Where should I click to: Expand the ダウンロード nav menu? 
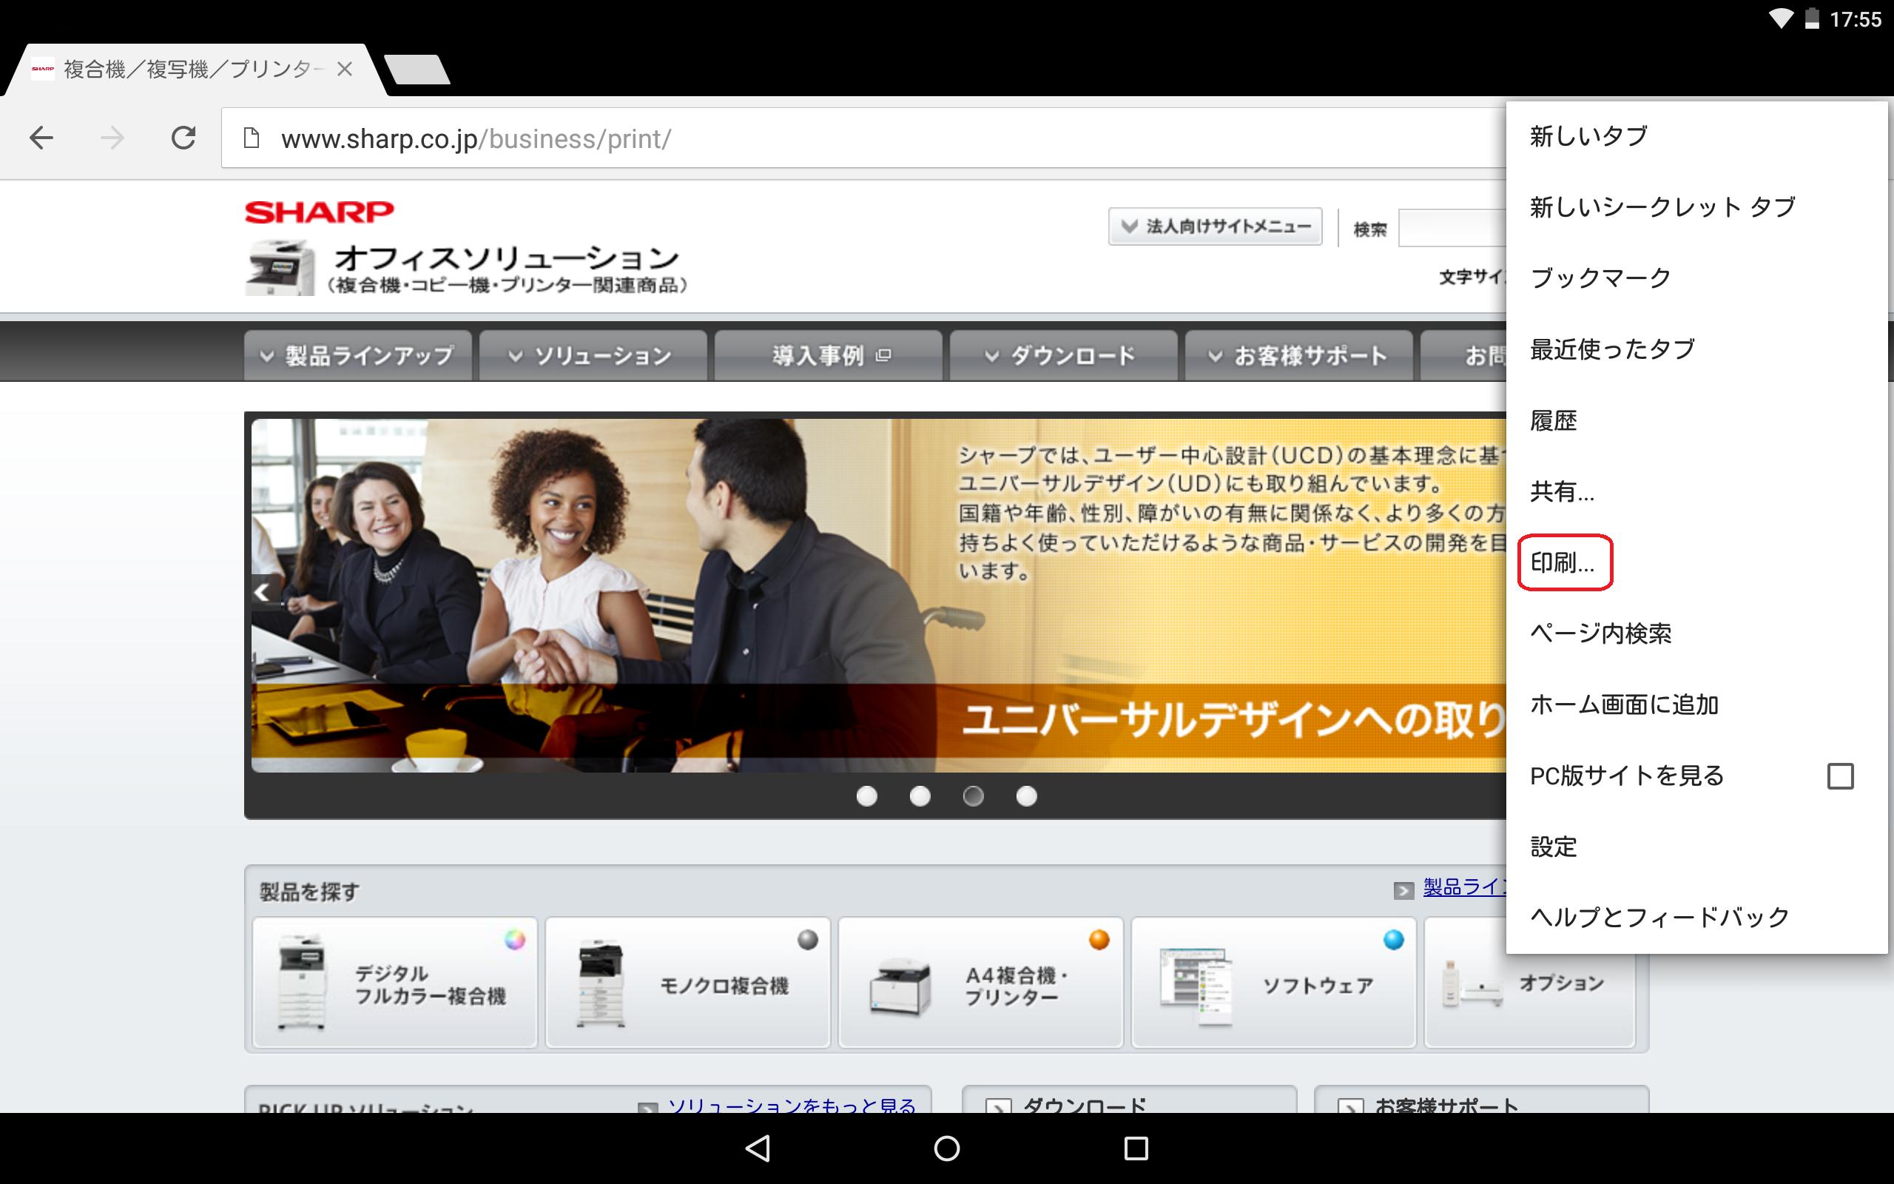click(x=1064, y=355)
